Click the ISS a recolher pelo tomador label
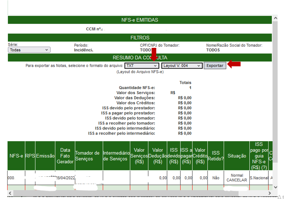Screen dimensions: 284x199 point(127,123)
